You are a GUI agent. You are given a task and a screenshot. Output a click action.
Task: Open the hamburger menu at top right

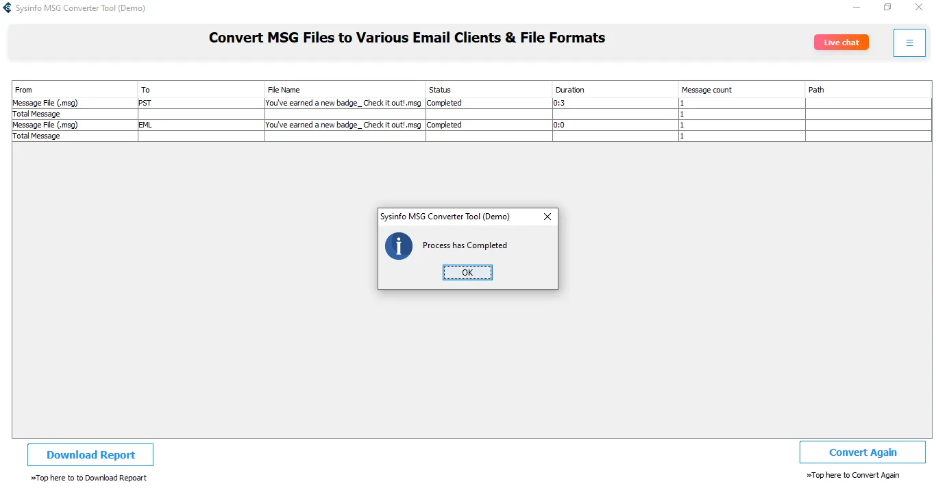(x=909, y=43)
